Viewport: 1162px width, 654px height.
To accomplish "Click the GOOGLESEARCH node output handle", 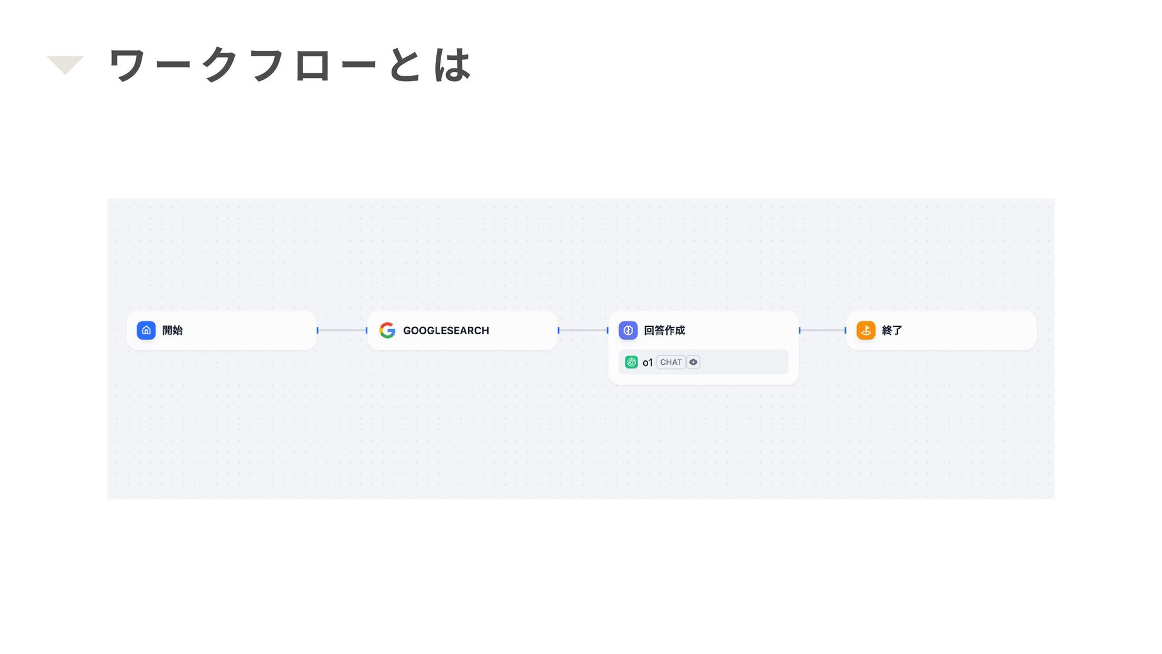I will 558,330.
